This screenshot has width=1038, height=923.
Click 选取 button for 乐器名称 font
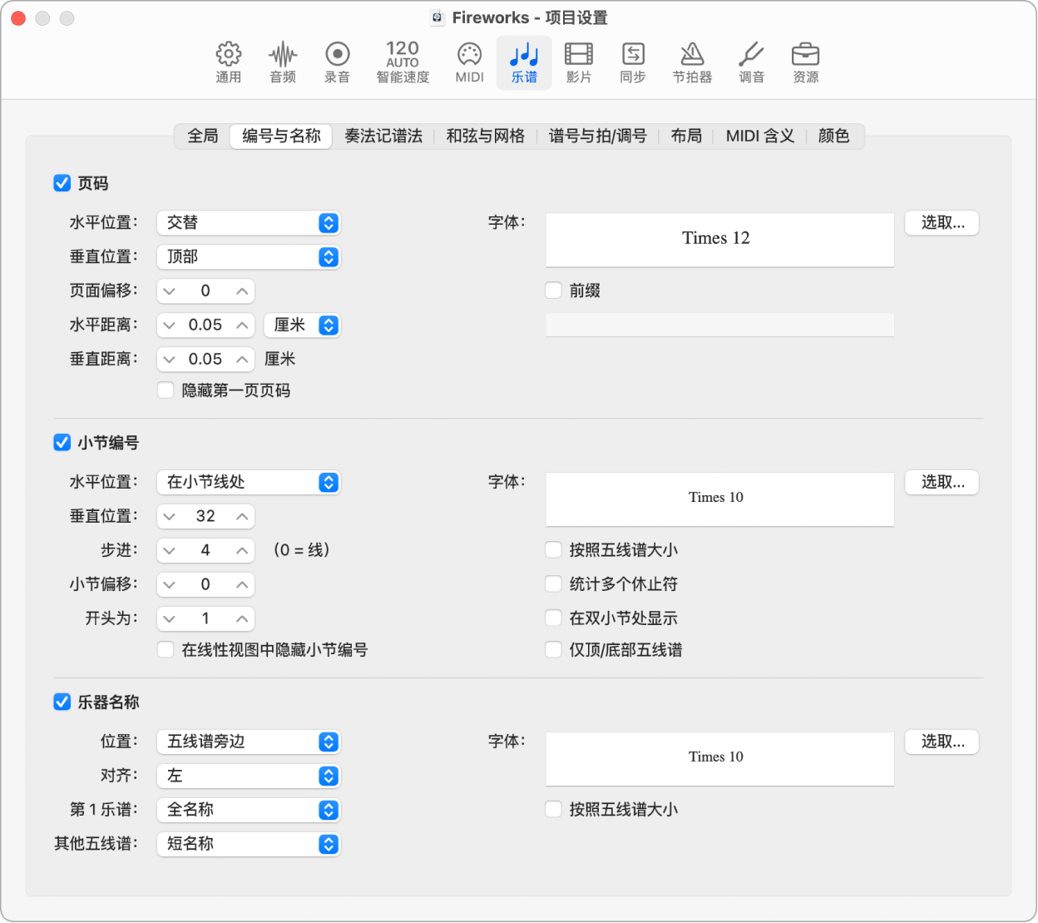coord(941,741)
